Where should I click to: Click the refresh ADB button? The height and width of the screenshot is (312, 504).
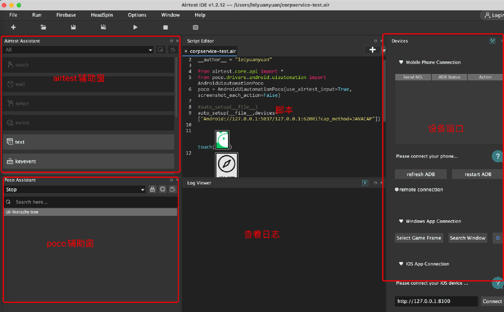[x=421, y=174]
